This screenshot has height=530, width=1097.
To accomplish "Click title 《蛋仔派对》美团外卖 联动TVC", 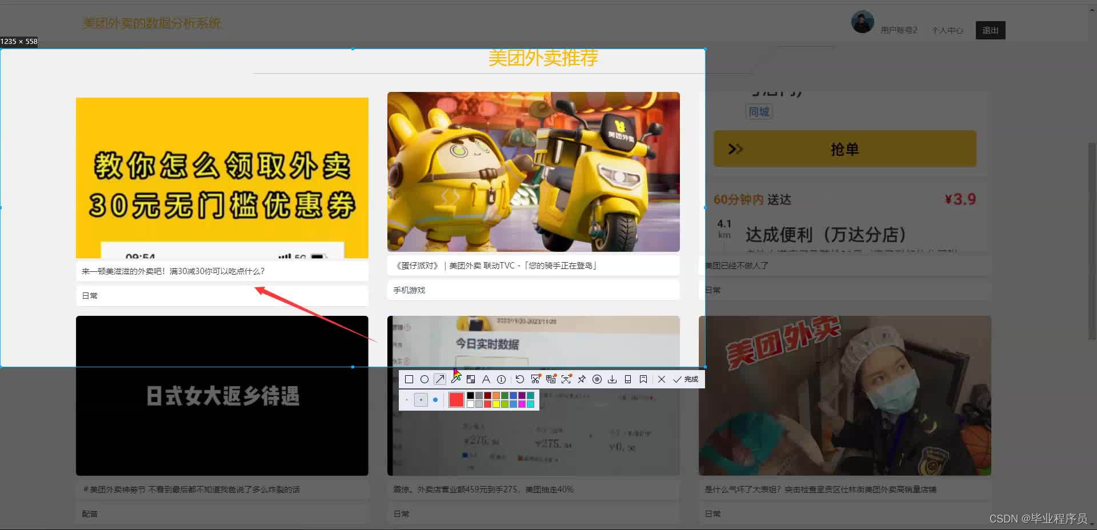I will coord(496,266).
